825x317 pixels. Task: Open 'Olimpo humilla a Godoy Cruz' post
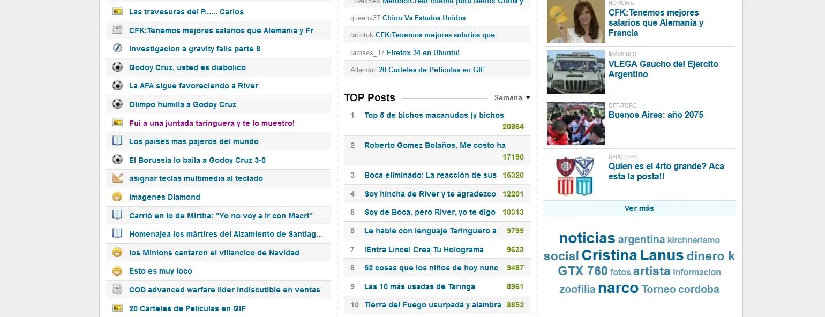183,104
